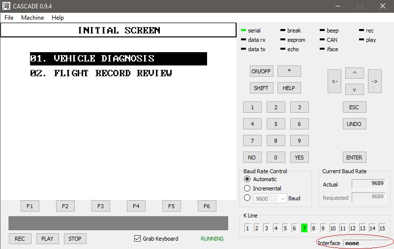This screenshot has height=249, width=394.
Task: Click the ESC button
Action: [x=354, y=107]
